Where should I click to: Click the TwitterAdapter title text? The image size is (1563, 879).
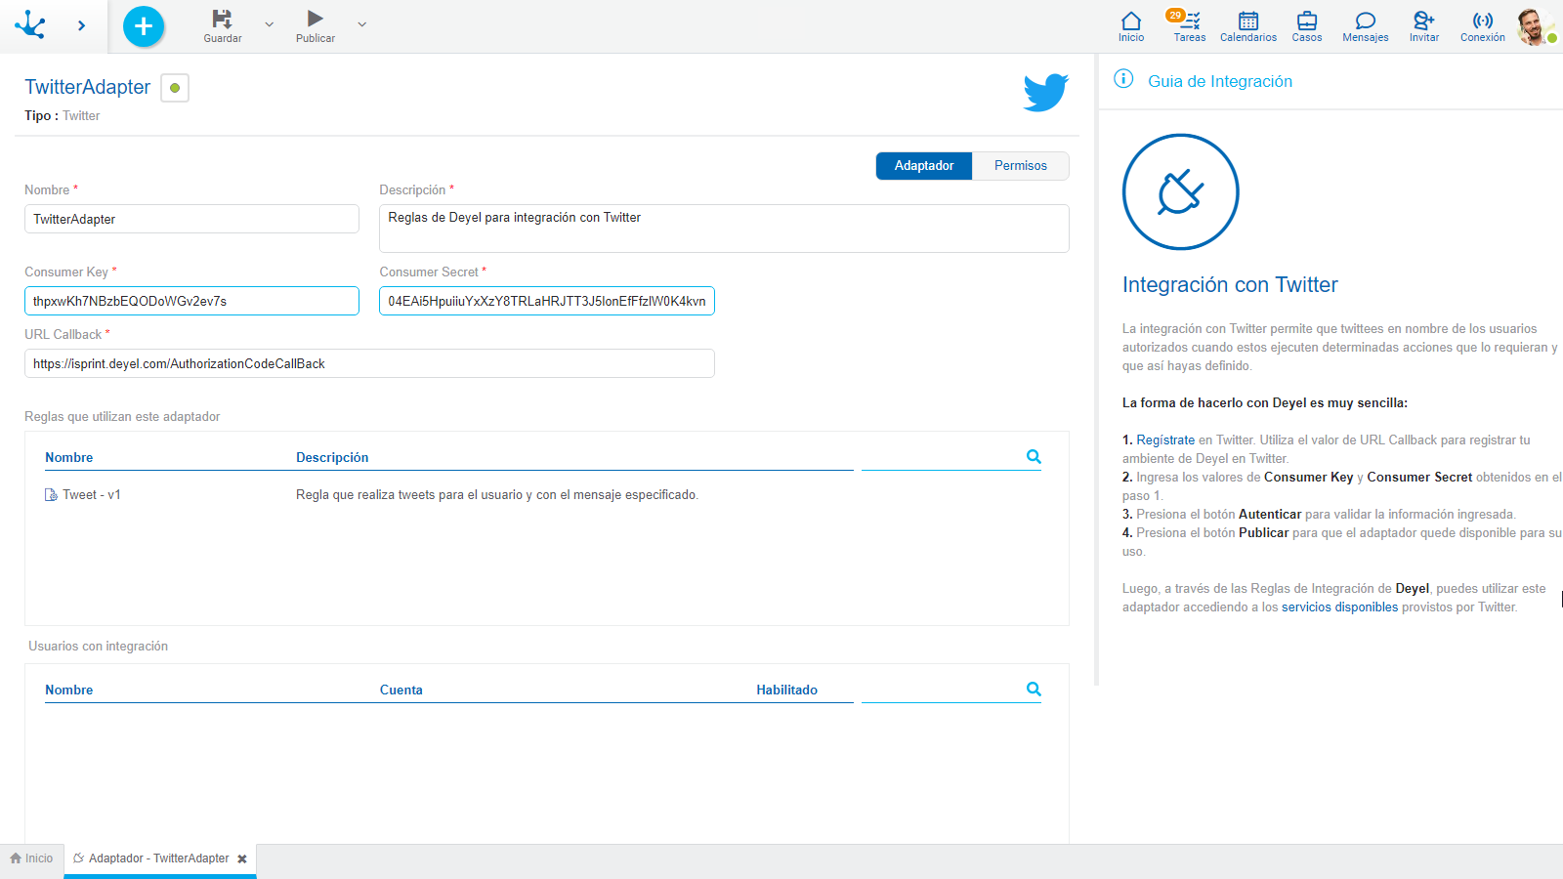pos(88,87)
